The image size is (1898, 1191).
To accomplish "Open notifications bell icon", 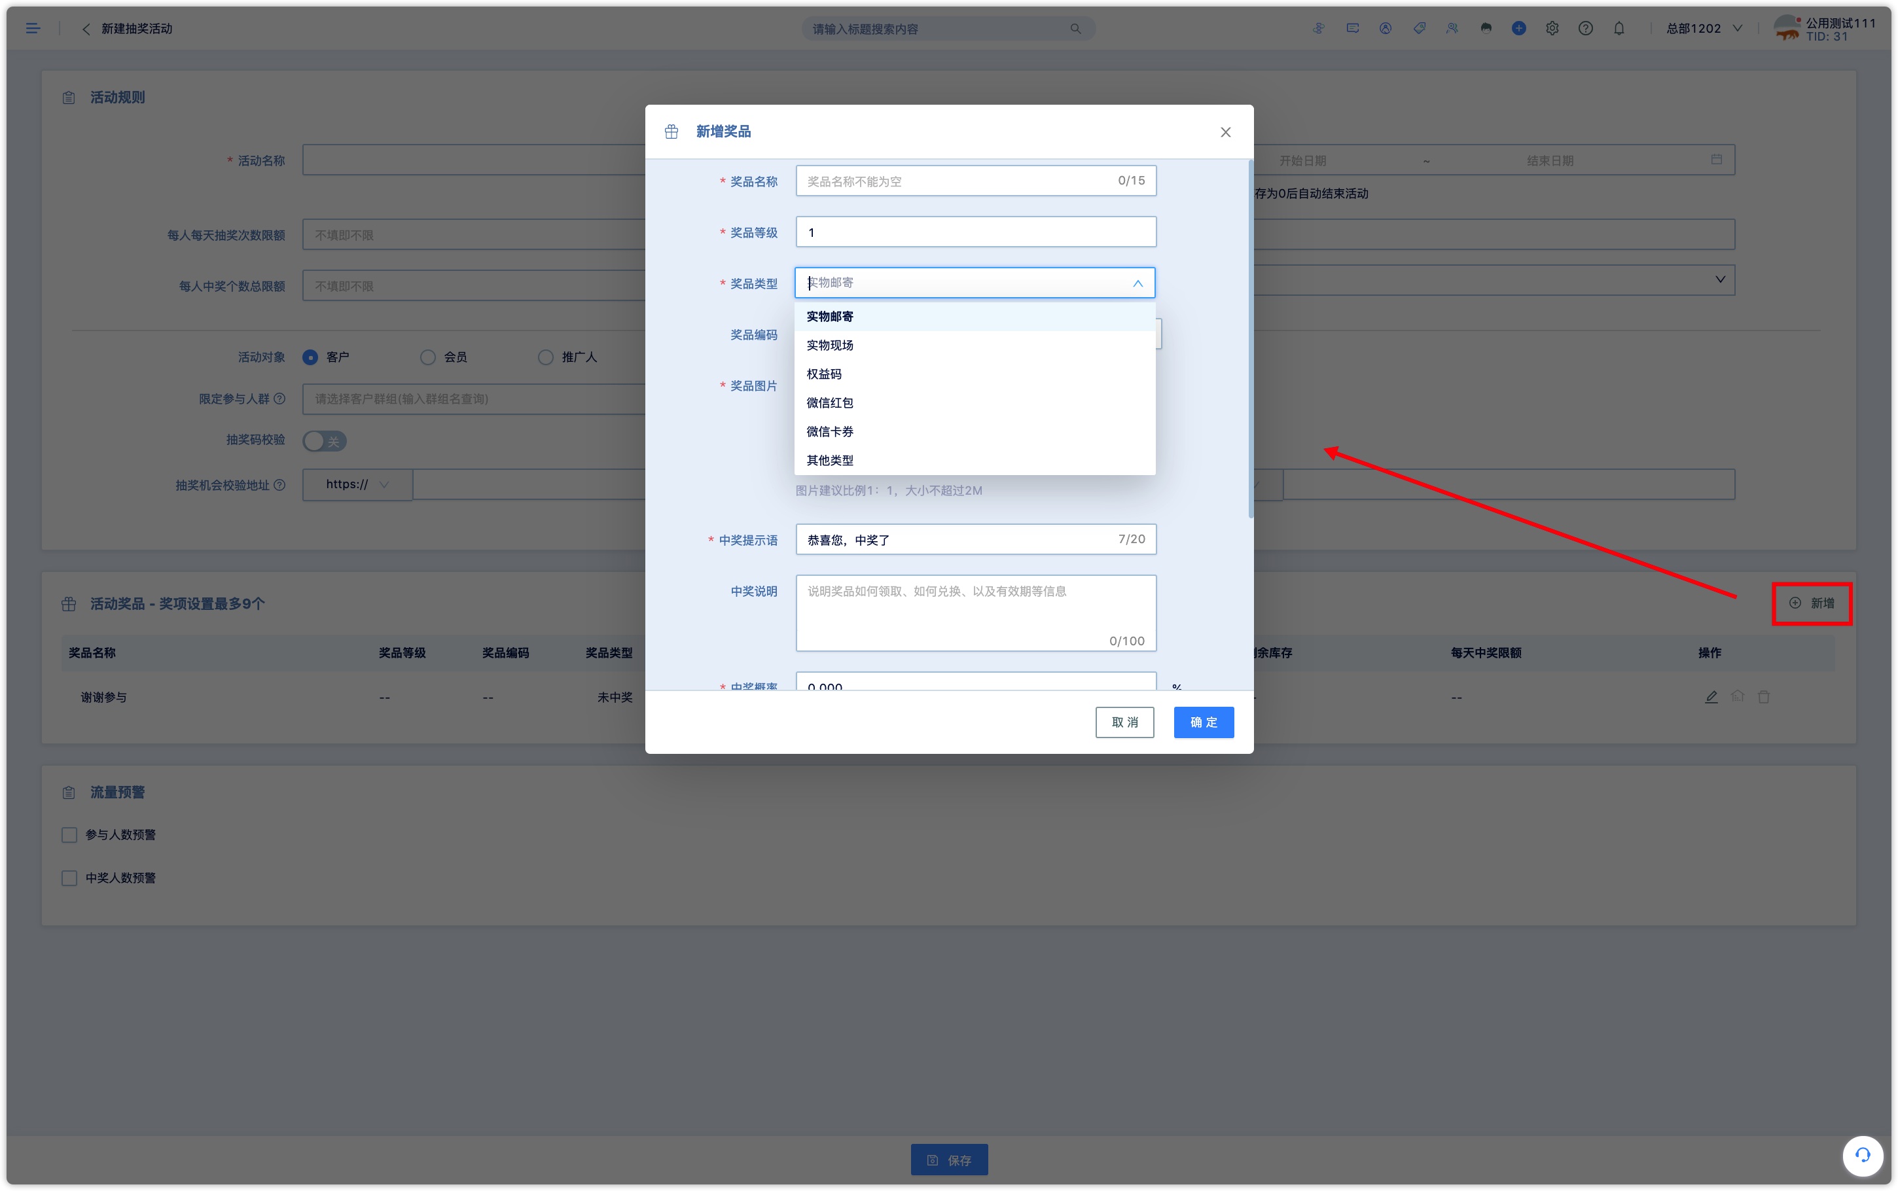I will [1619, 28].
